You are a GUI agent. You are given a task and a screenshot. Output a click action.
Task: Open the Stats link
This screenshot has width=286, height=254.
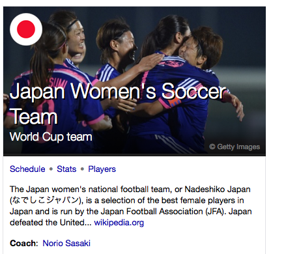pyautogui.click(x=66, y=169)
